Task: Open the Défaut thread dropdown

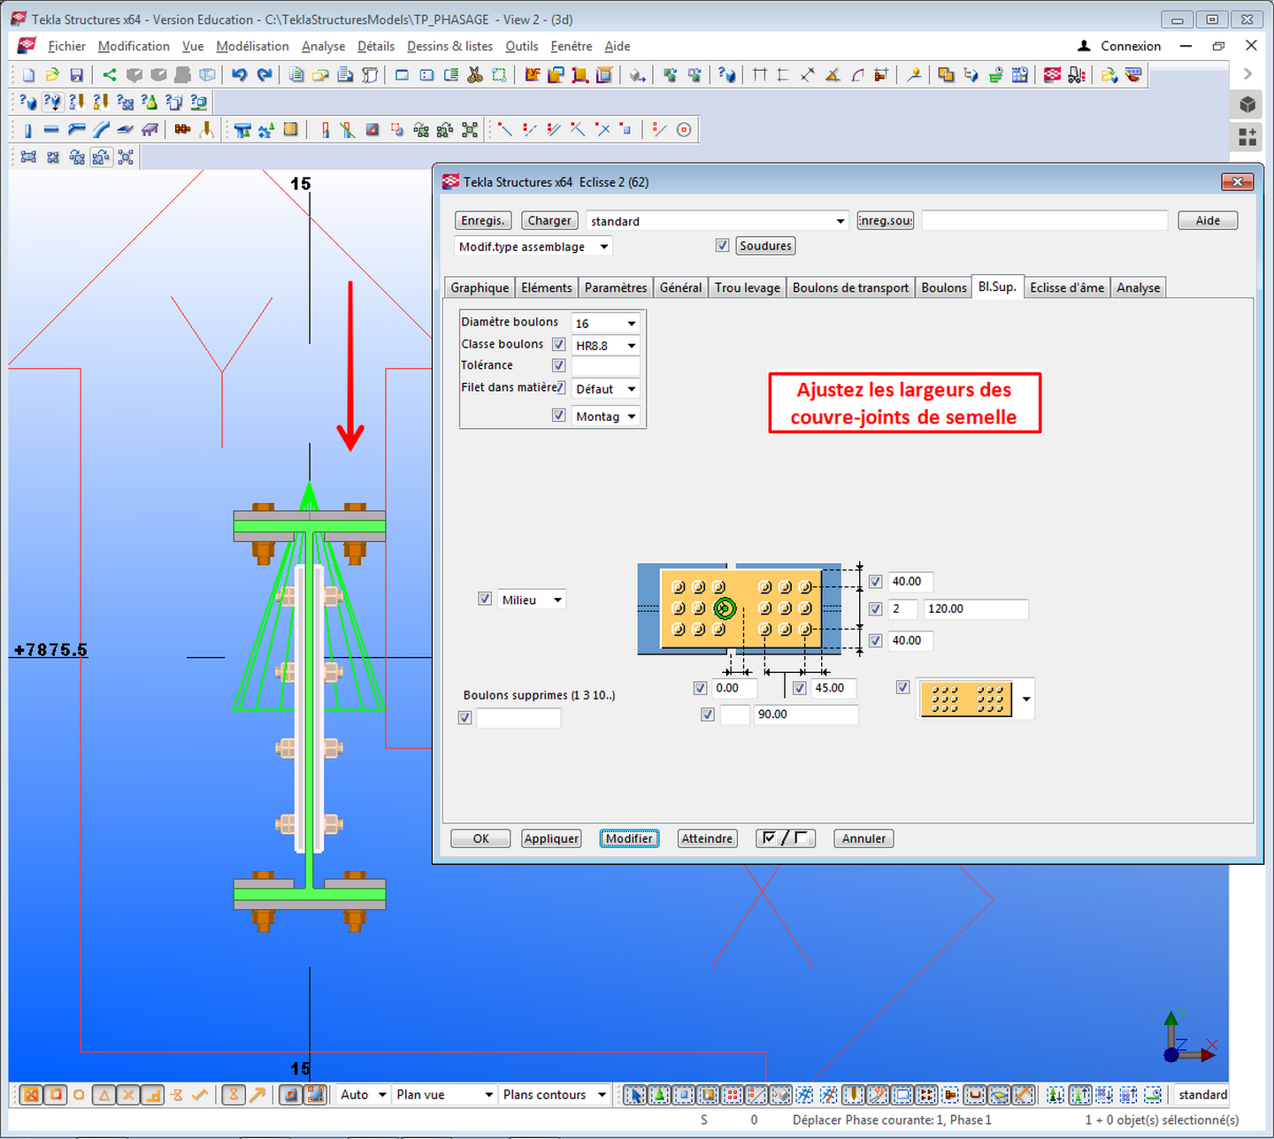Action: 631,389
